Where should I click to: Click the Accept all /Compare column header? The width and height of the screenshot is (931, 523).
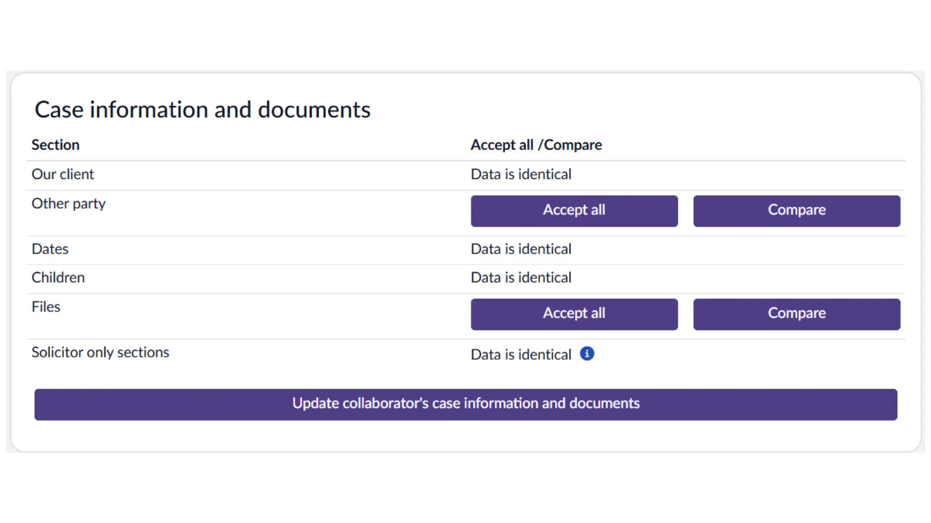(536, 145)
